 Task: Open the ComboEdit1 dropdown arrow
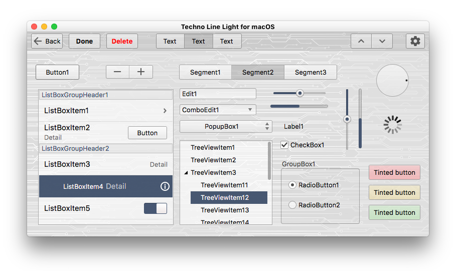[x=250, y=110]
